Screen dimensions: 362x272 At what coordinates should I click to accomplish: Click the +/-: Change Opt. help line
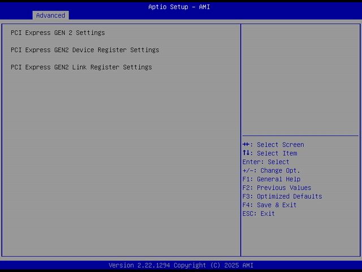tap(271, 171)
